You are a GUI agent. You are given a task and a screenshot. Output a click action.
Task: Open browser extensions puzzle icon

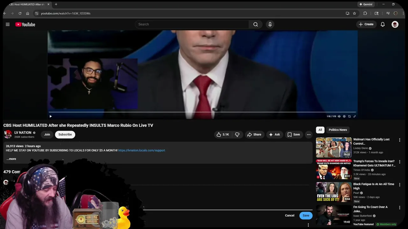365,13
